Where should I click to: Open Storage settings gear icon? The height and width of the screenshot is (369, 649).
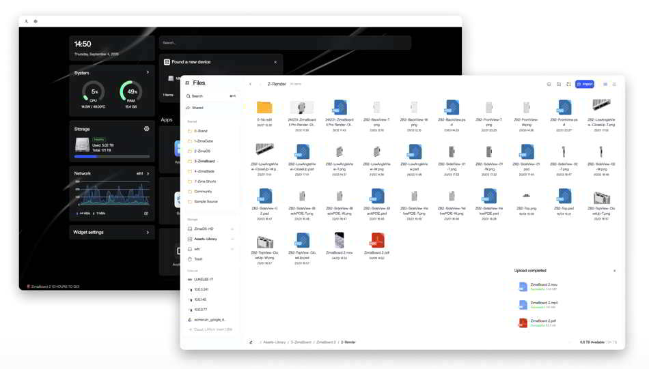146,129
